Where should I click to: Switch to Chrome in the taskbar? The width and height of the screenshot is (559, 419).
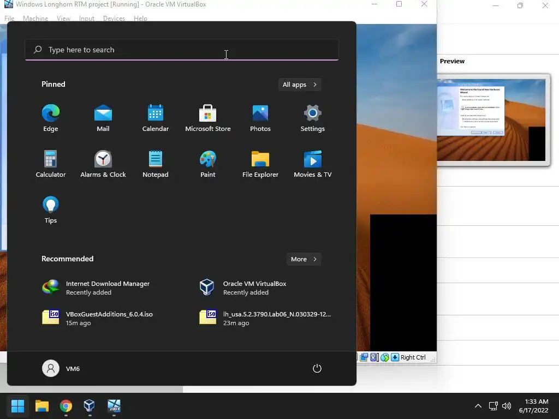66,406
